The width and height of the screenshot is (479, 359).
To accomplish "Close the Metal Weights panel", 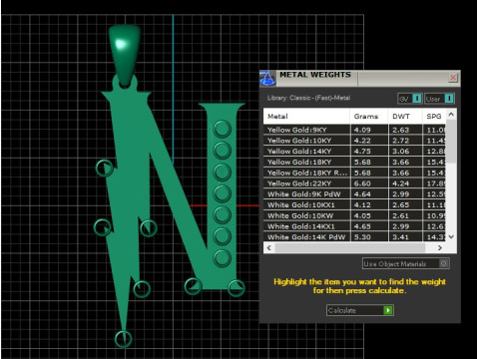I will [x=453, y=78].
